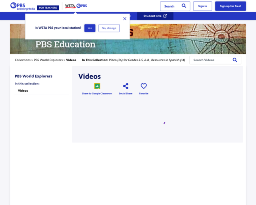The height and width of the screenshot is (205, 256).
Task: Click the Social Share label
Action: 126,94
